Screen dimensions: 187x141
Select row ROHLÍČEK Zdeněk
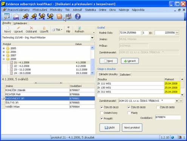click(x=50, y=90)
